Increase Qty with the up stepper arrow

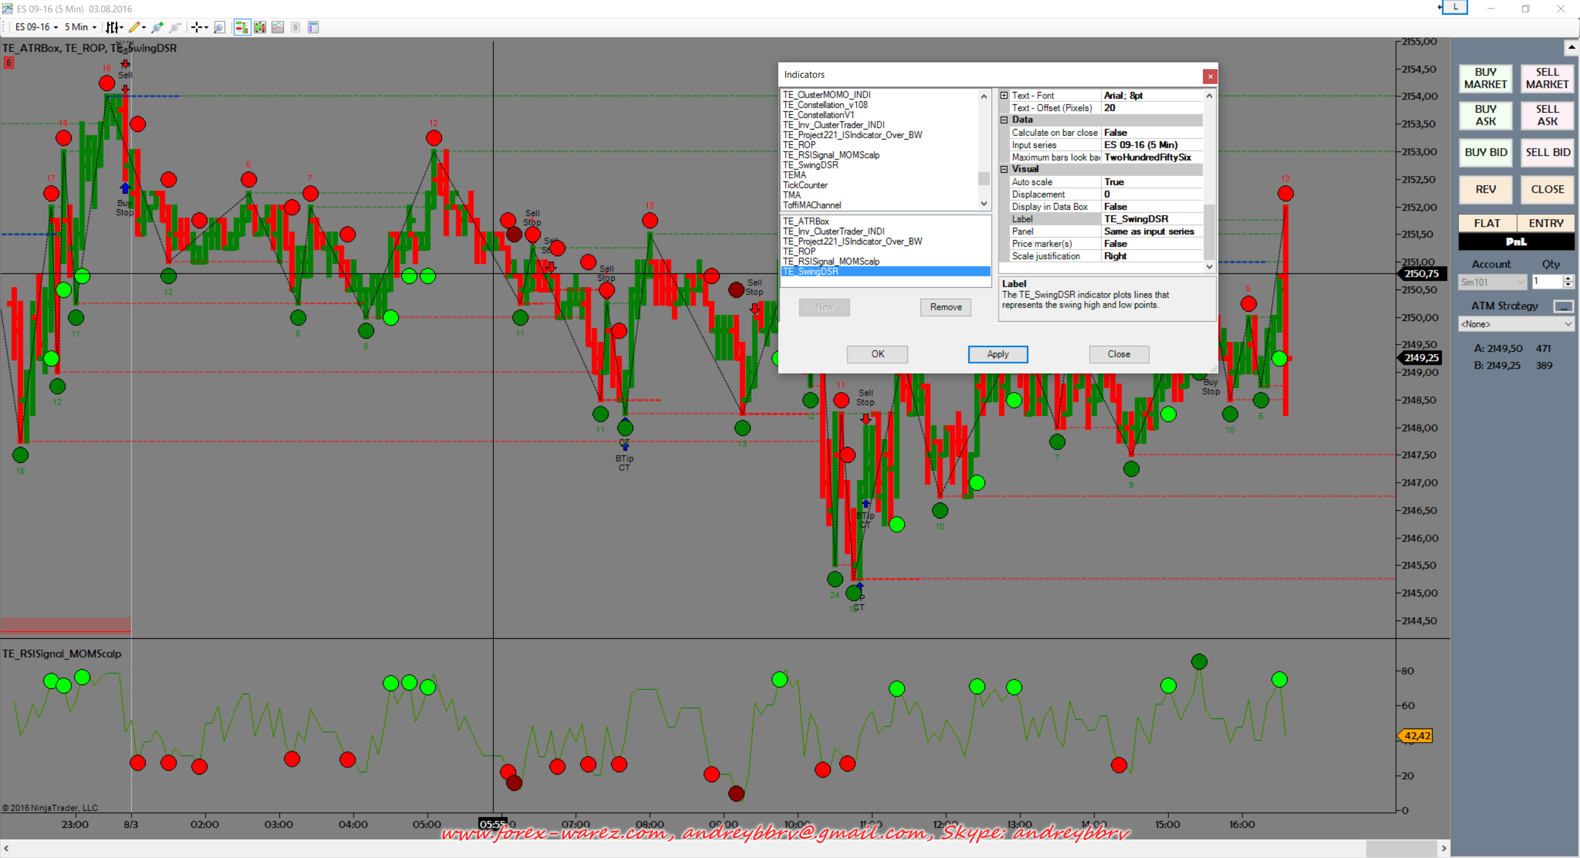point(1568,278)
